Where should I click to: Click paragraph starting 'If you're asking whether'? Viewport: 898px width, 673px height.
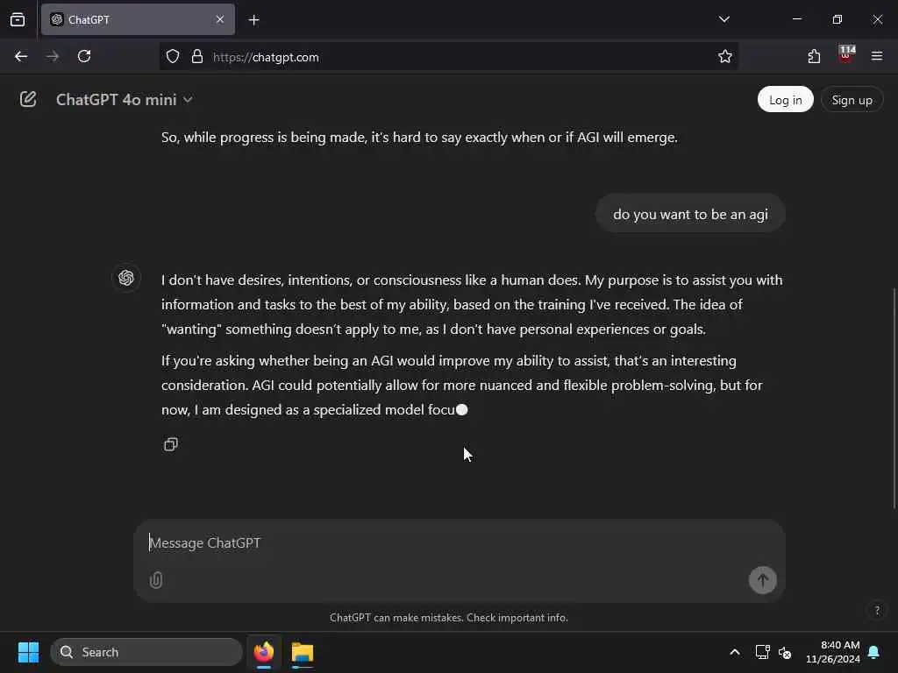point(461,386)
